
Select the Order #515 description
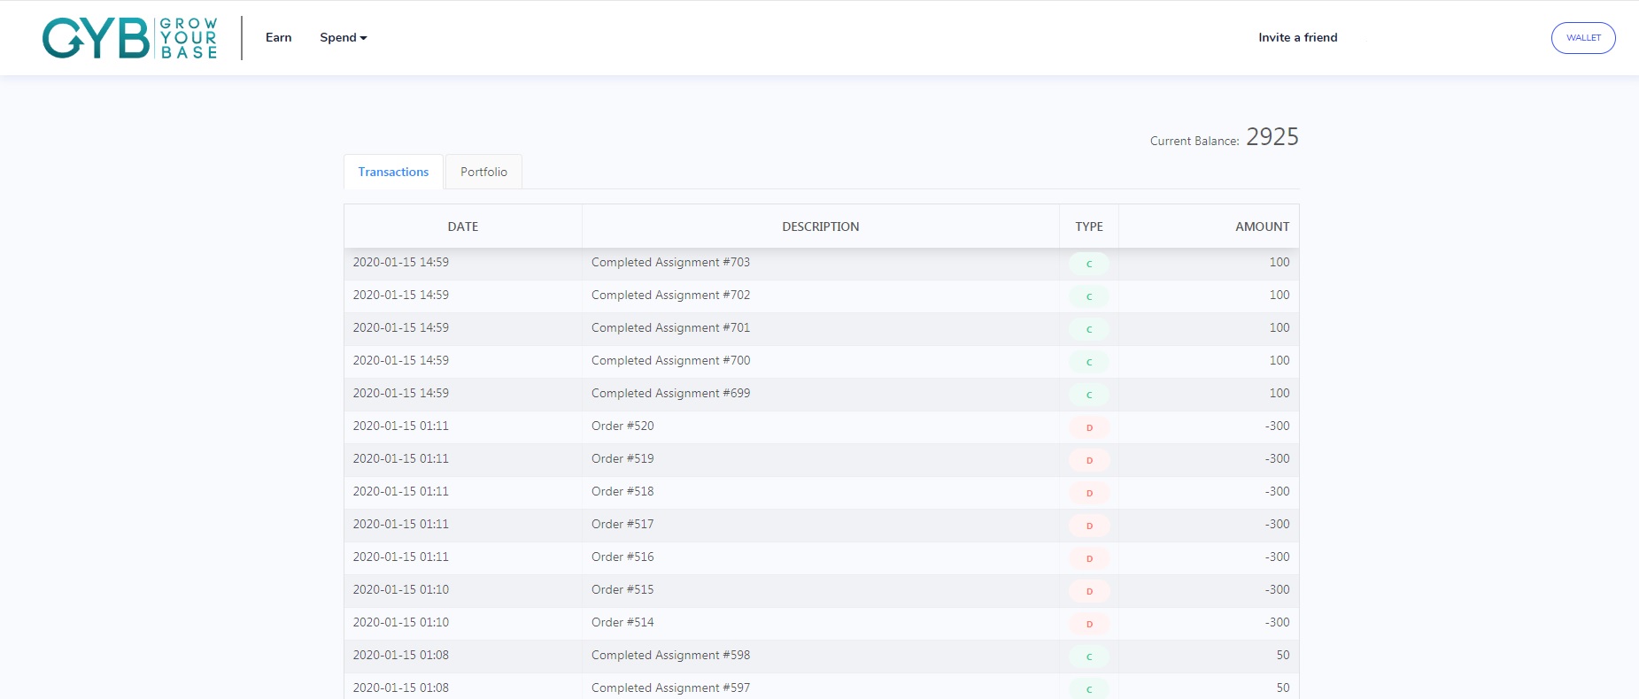click(622, 589)
